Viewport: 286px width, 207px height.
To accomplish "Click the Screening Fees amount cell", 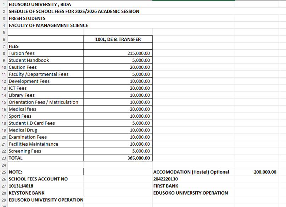I will click(x=138, y=151).
